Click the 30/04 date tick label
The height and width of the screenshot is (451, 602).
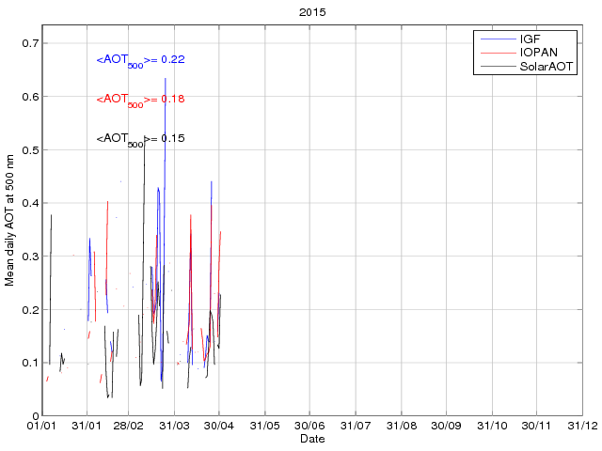[x=219, y=427]
